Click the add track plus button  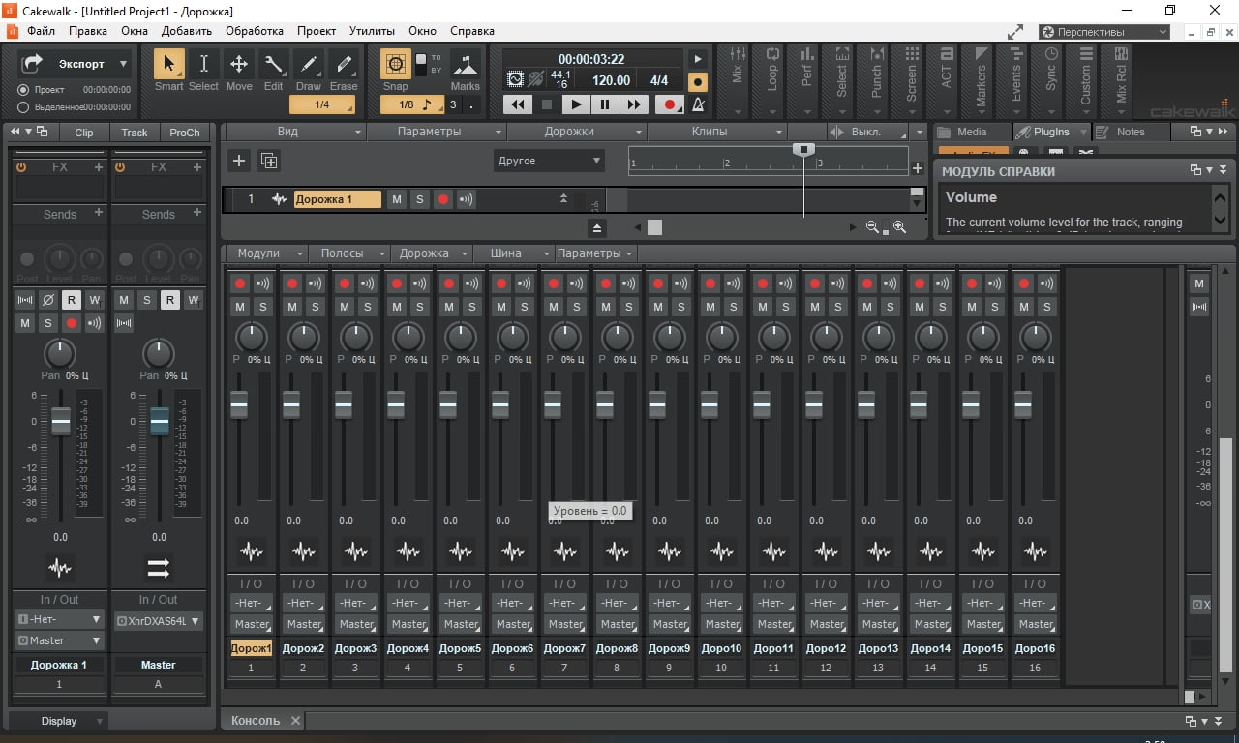pyautogui.click(x=239, y=161)
